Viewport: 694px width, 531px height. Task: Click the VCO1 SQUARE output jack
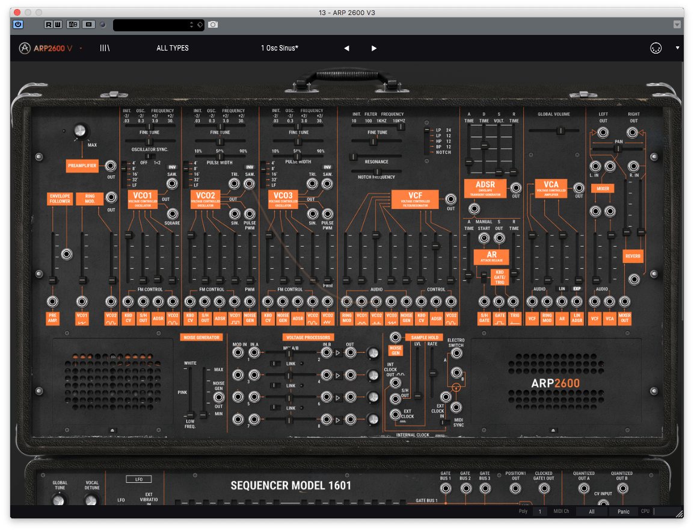[172, 214]
